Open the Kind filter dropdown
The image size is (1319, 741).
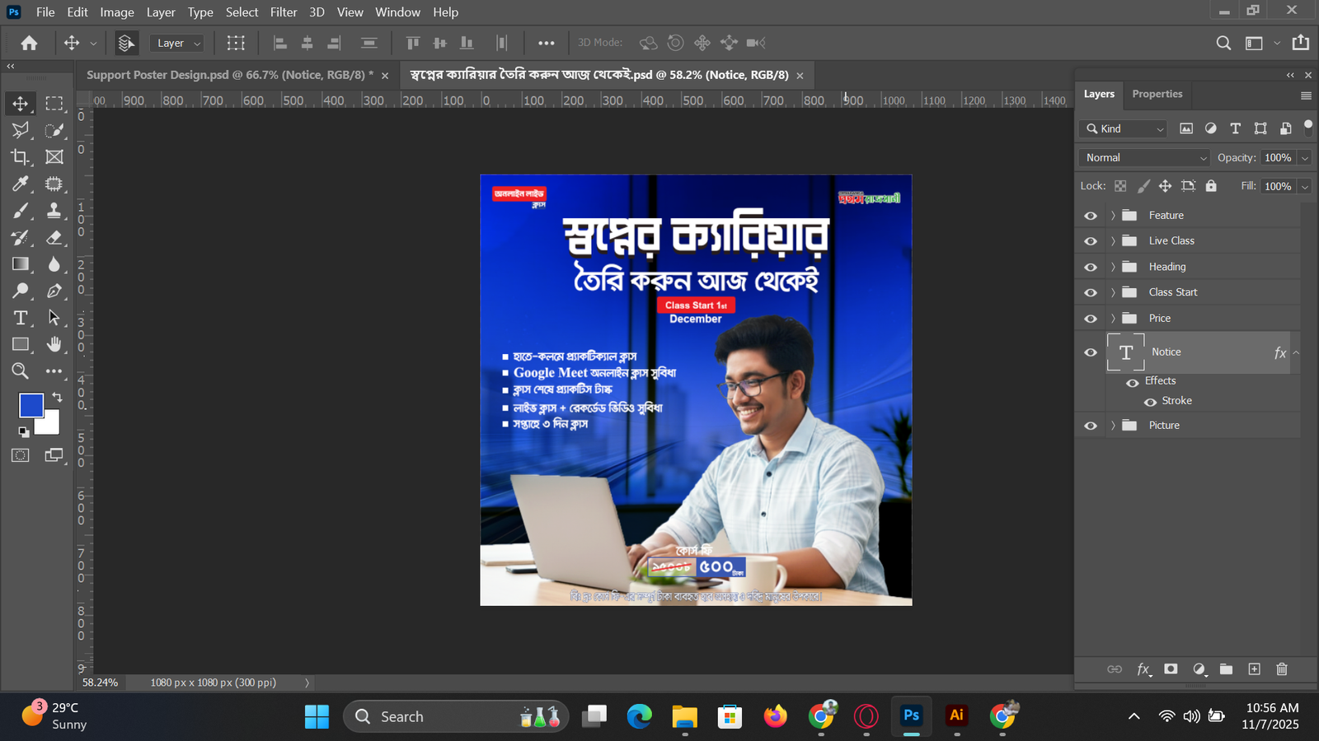pos(1124,128)
